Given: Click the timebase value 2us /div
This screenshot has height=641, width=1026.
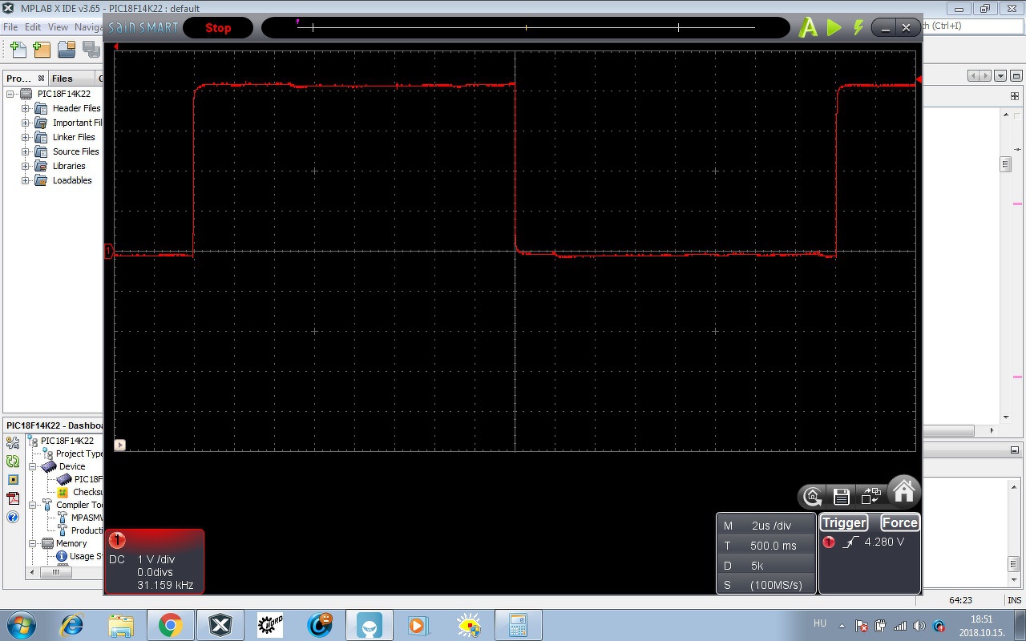Looking at the screenshot, I should coord(771,526).
